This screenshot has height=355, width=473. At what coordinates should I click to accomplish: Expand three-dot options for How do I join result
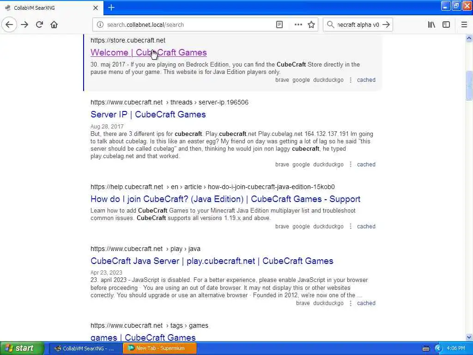(x=350, y=226)
